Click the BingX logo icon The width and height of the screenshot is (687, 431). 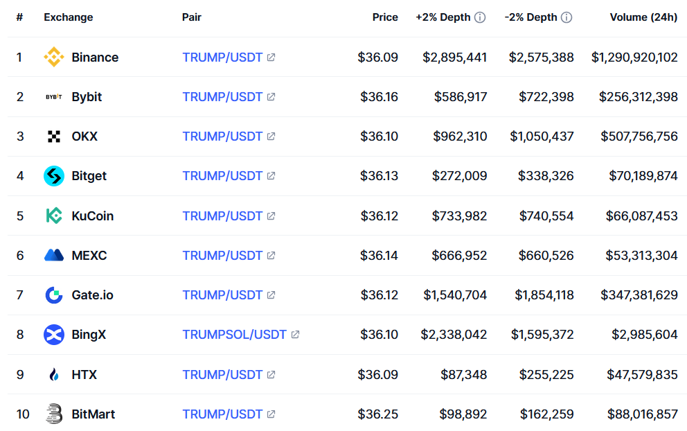click(54, 335)
